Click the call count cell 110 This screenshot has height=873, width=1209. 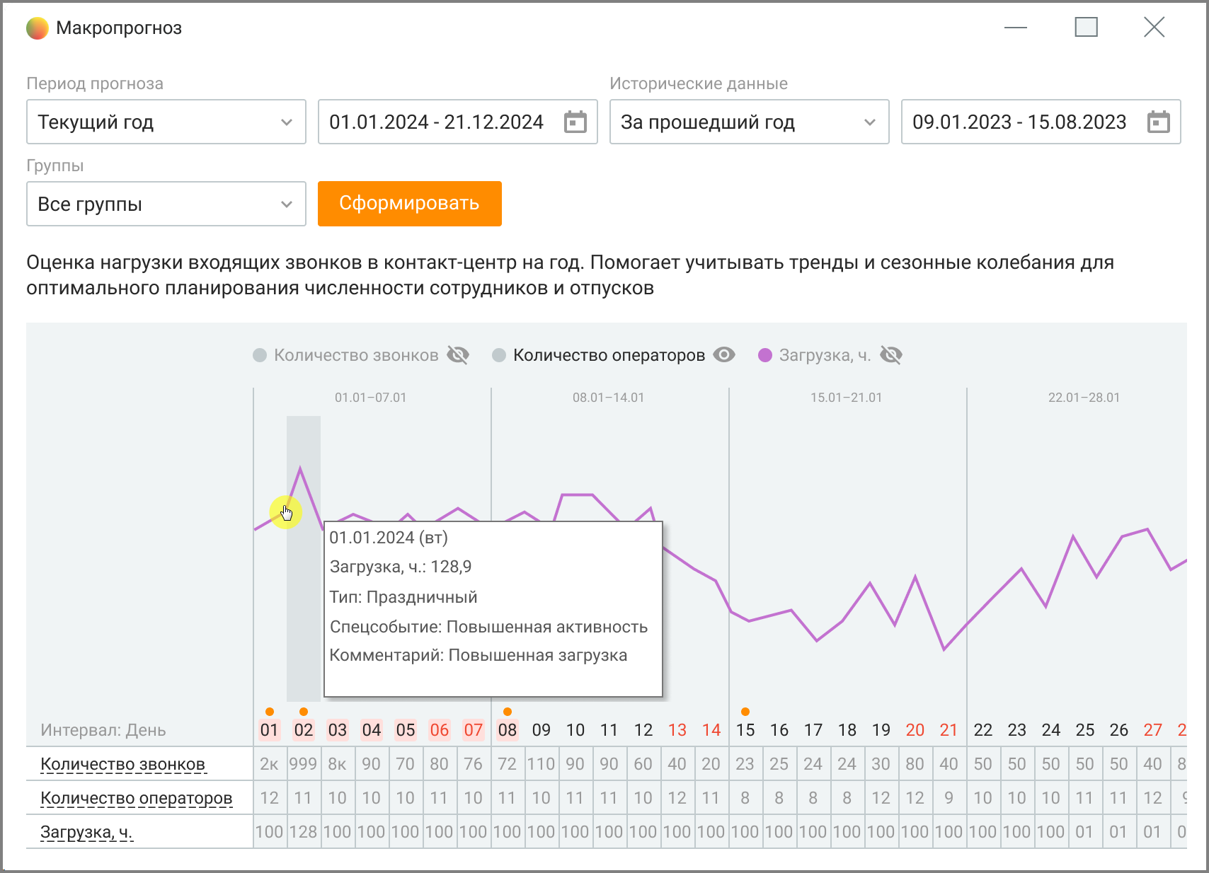click(542, 764)
